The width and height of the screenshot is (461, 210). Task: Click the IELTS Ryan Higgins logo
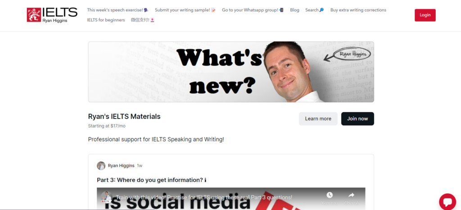[52, 15]
